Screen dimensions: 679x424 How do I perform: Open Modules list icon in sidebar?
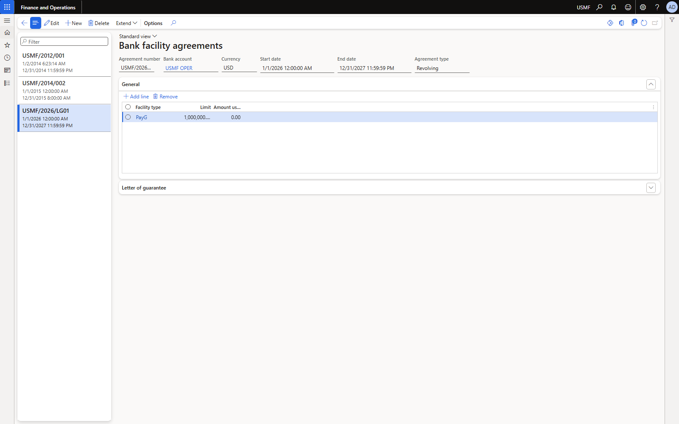point(7,83)
